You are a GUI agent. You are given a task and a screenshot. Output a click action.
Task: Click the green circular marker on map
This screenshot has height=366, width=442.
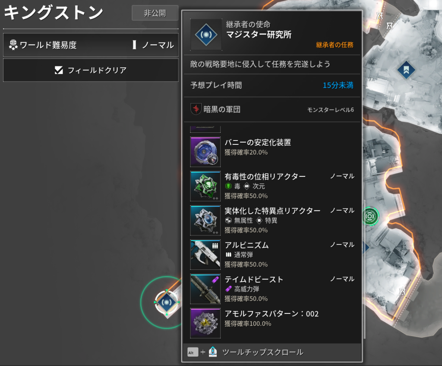[370, 216]
